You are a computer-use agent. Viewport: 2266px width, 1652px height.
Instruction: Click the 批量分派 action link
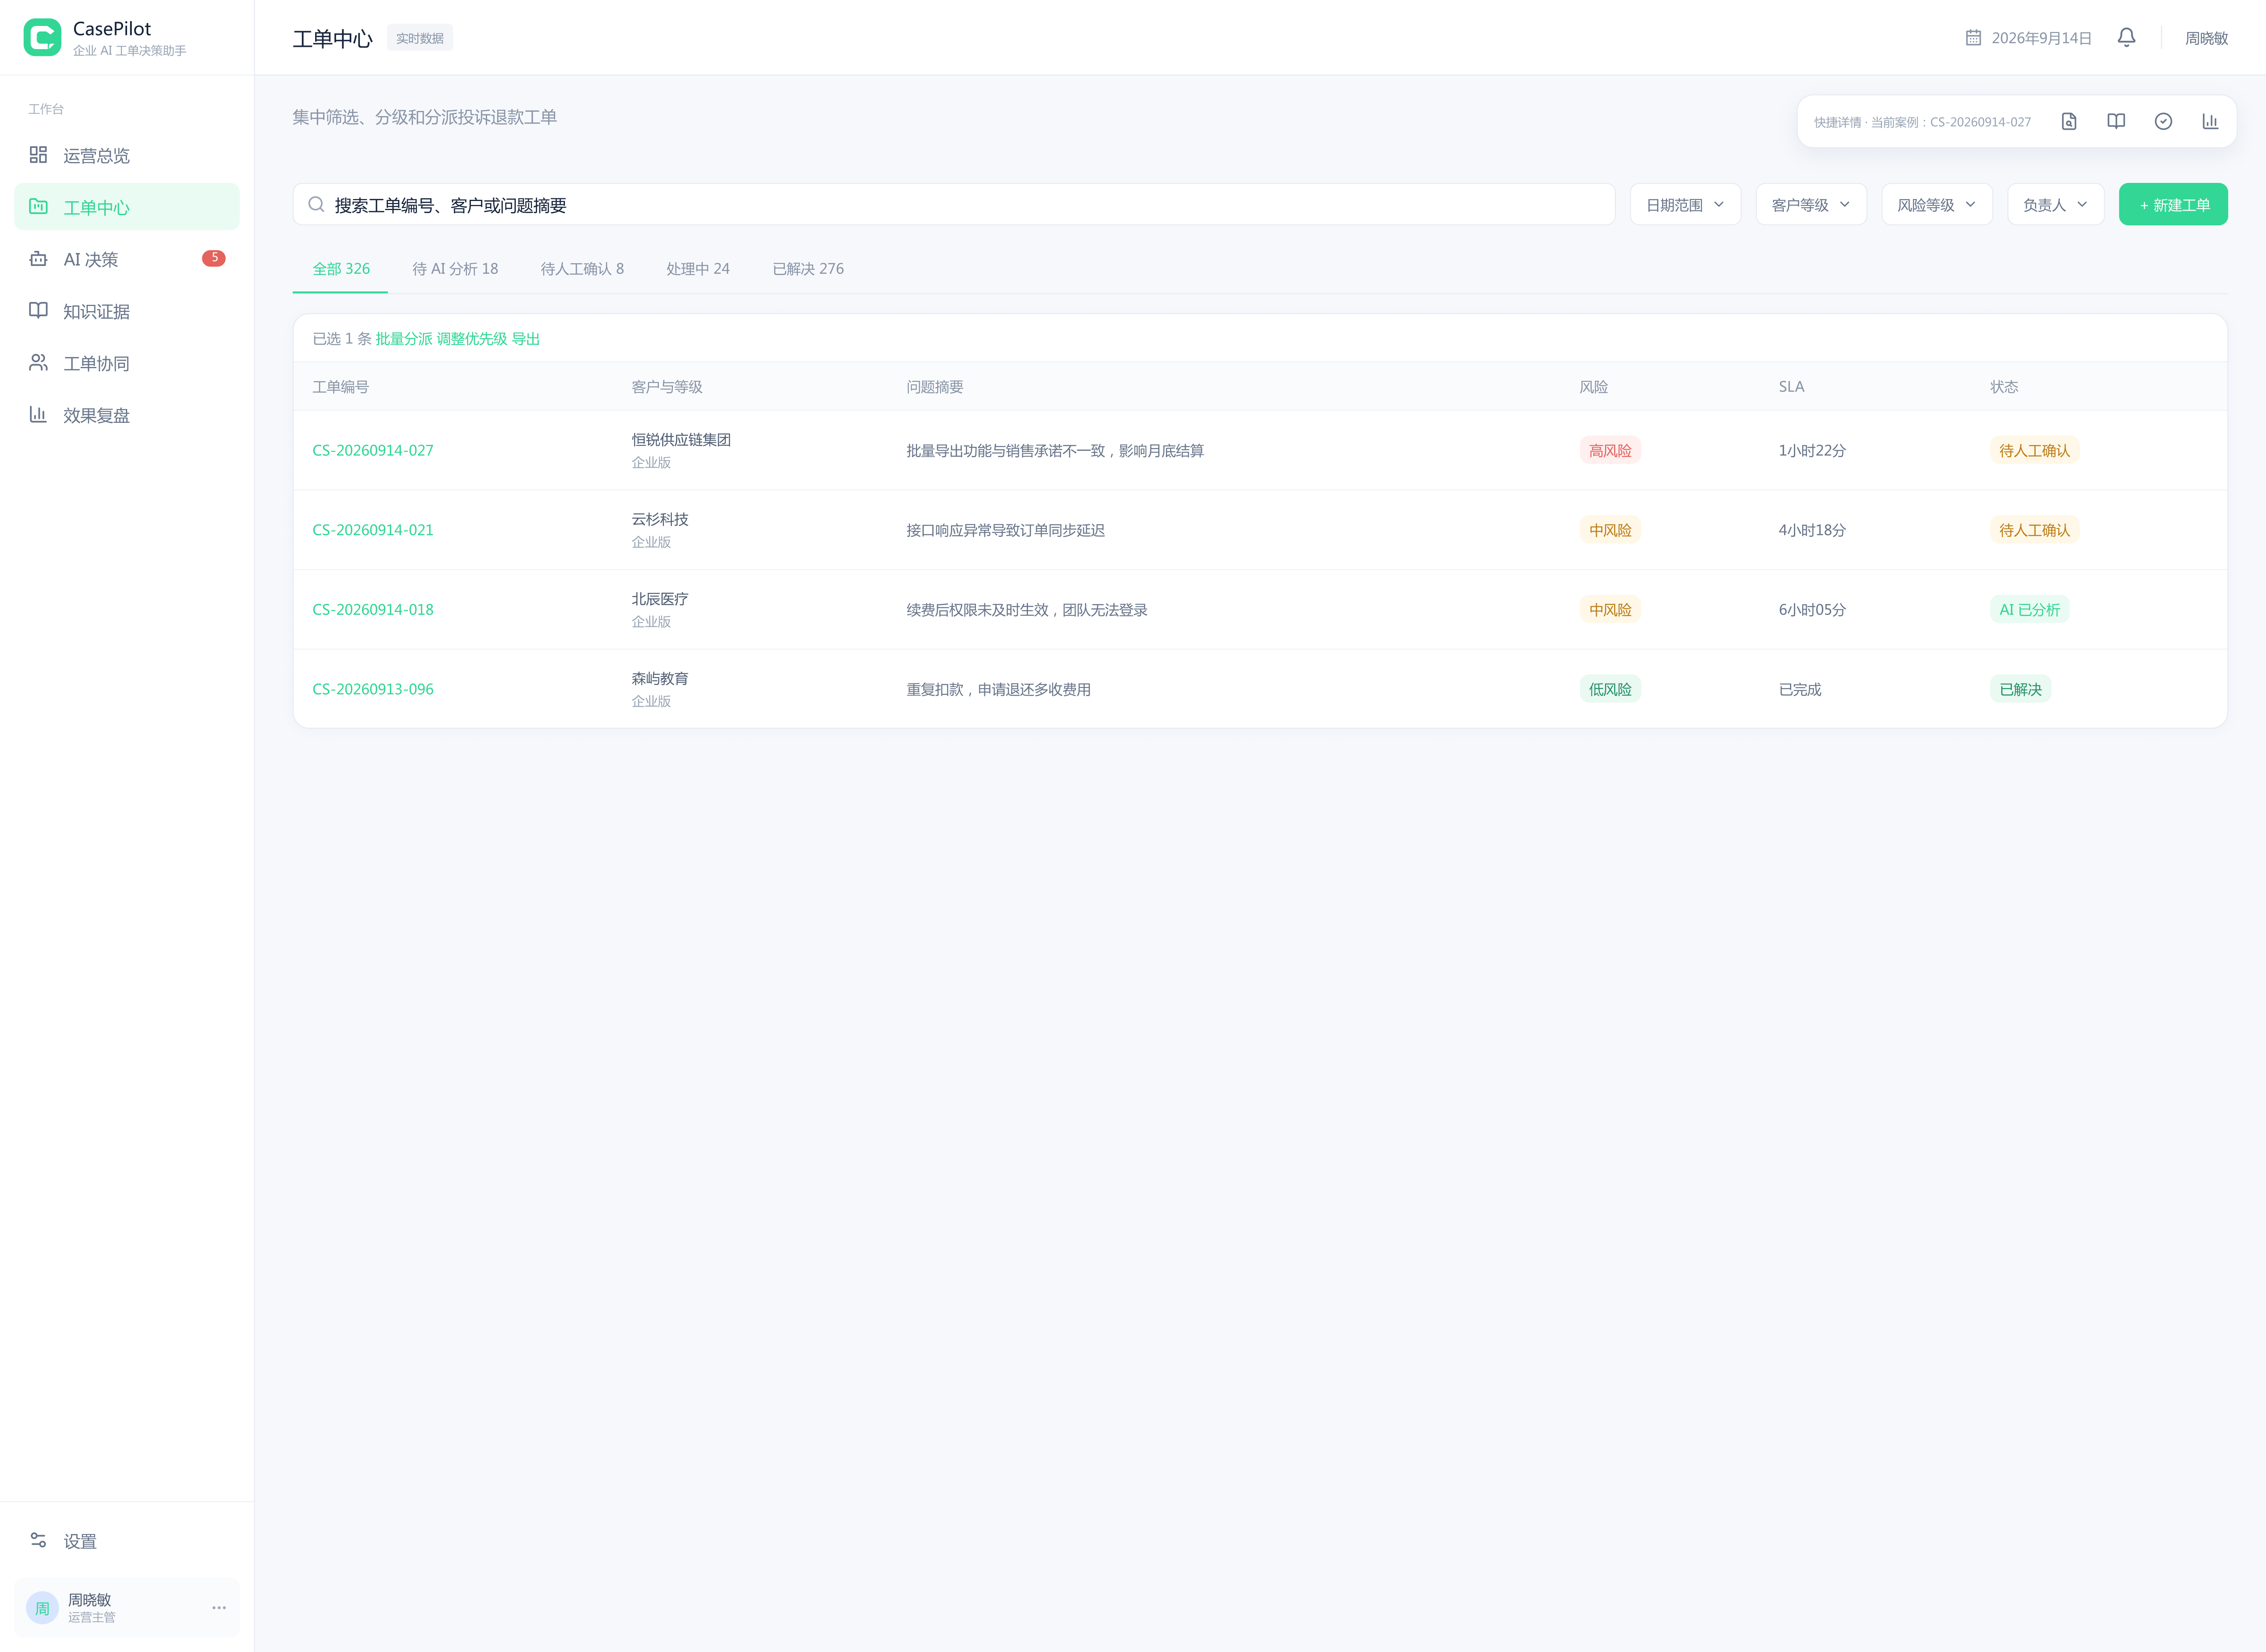pyautogui.click(x=404, y=339)
